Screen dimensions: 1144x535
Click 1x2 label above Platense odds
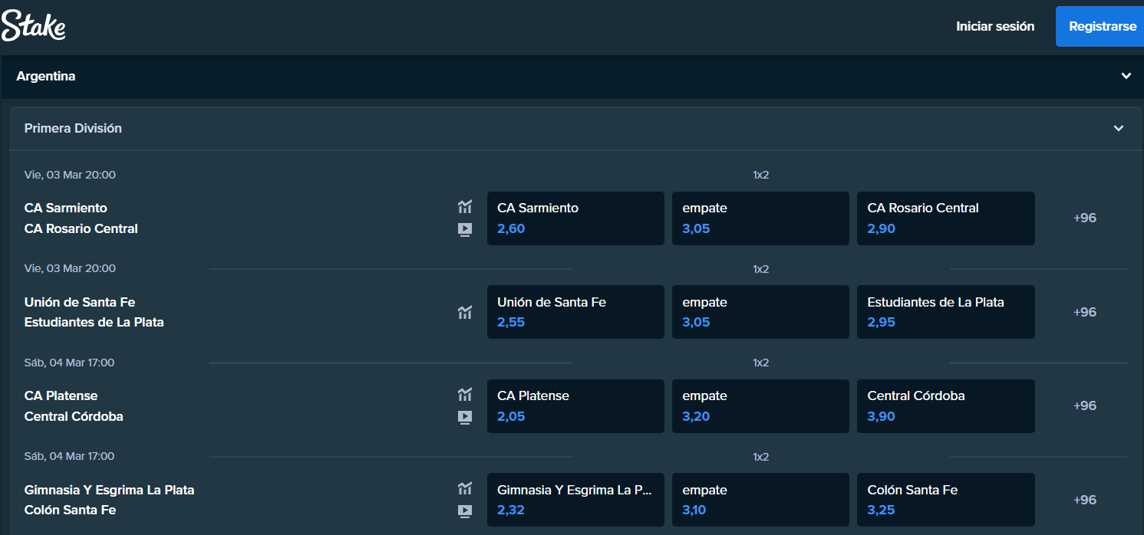pyautogui.click(x=760, y=363)
